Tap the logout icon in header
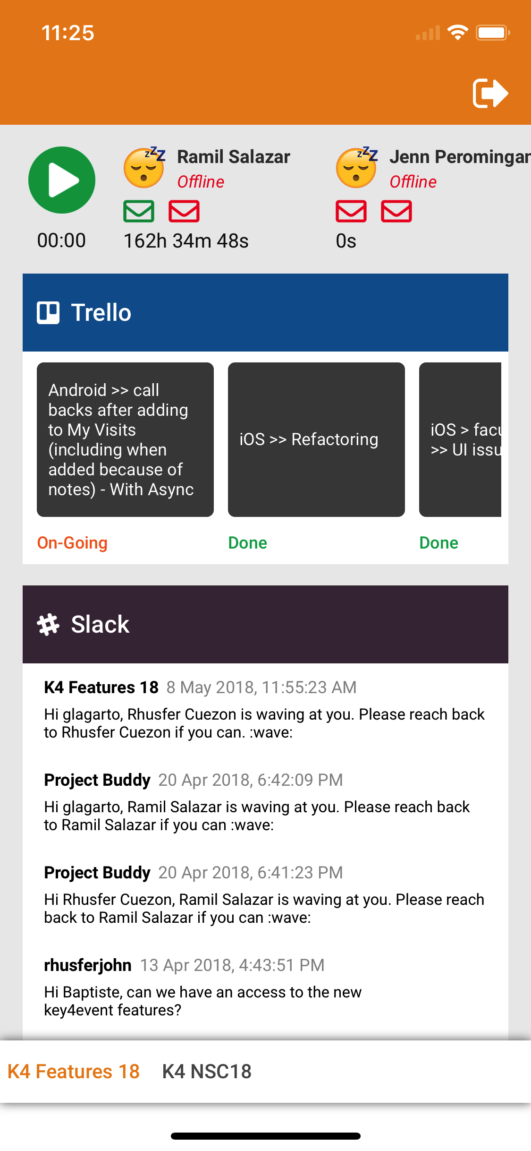This screenshot has width=531, height=1151. pyautogui.click(x=490, y=93)
